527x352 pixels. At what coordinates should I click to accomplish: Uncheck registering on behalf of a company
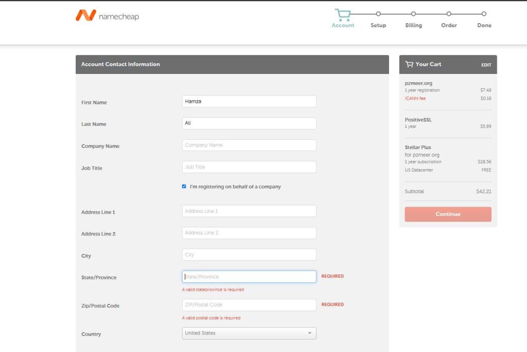pyautogui.click(x=184, y=187)
